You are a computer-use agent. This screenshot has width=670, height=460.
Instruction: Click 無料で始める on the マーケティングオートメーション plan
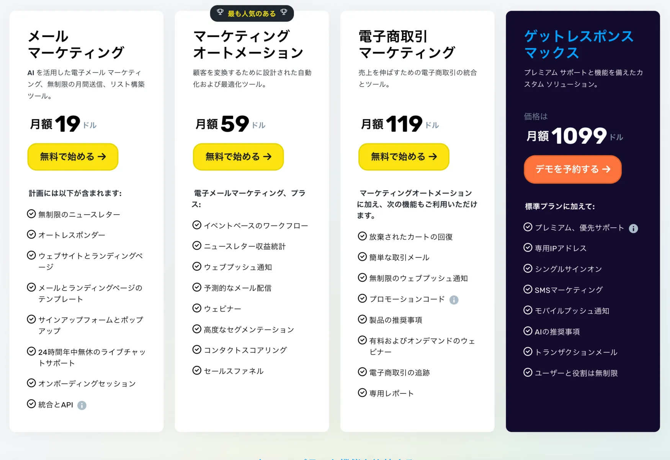[238, 156]
